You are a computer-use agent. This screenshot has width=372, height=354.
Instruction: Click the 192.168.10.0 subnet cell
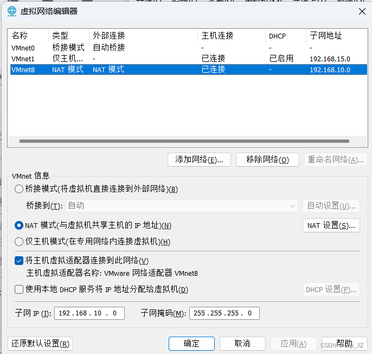[330, 70]
